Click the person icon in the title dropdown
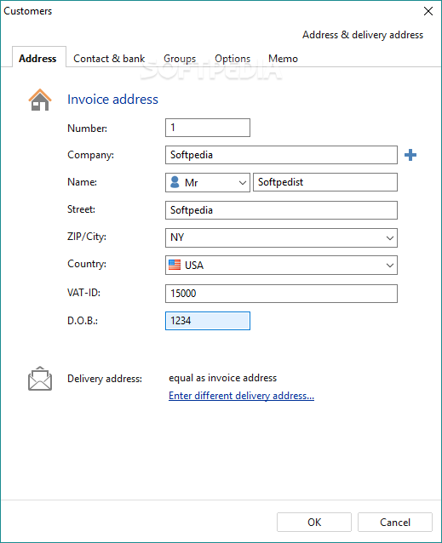Viewport: 442px width, 543px height. click(x=175, y=182)
